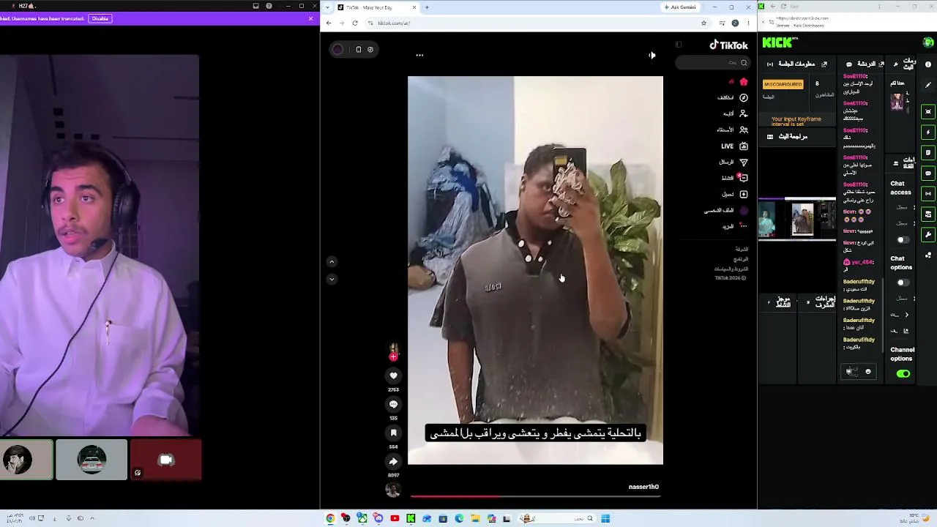Open the TikTok video comments

pyautogui.click(x=393, y=404)
